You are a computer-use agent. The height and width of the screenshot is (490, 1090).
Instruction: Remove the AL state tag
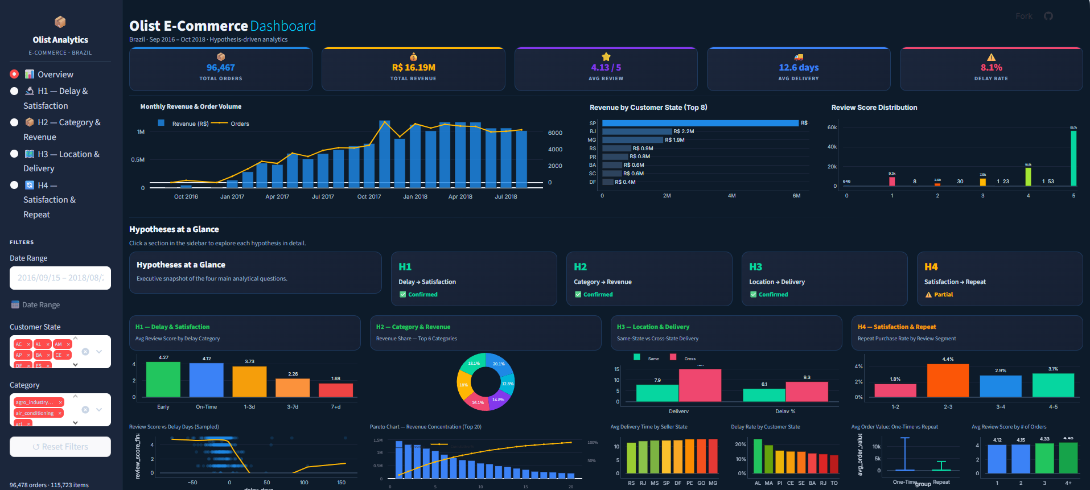coord(48,344)
